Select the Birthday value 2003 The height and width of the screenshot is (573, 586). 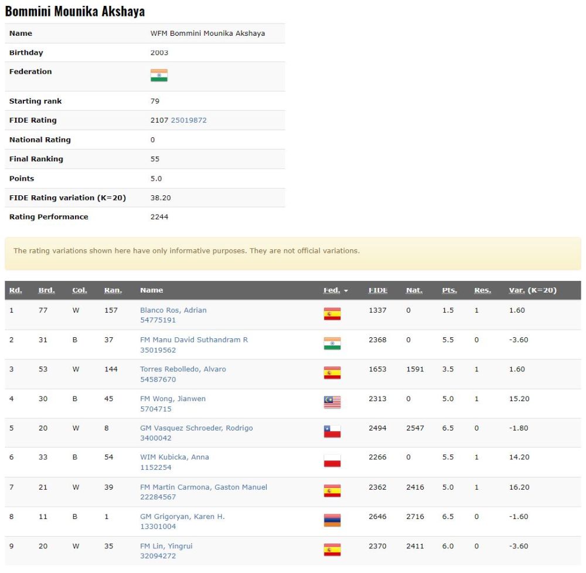pyautogui.click(x=159, y=53)
